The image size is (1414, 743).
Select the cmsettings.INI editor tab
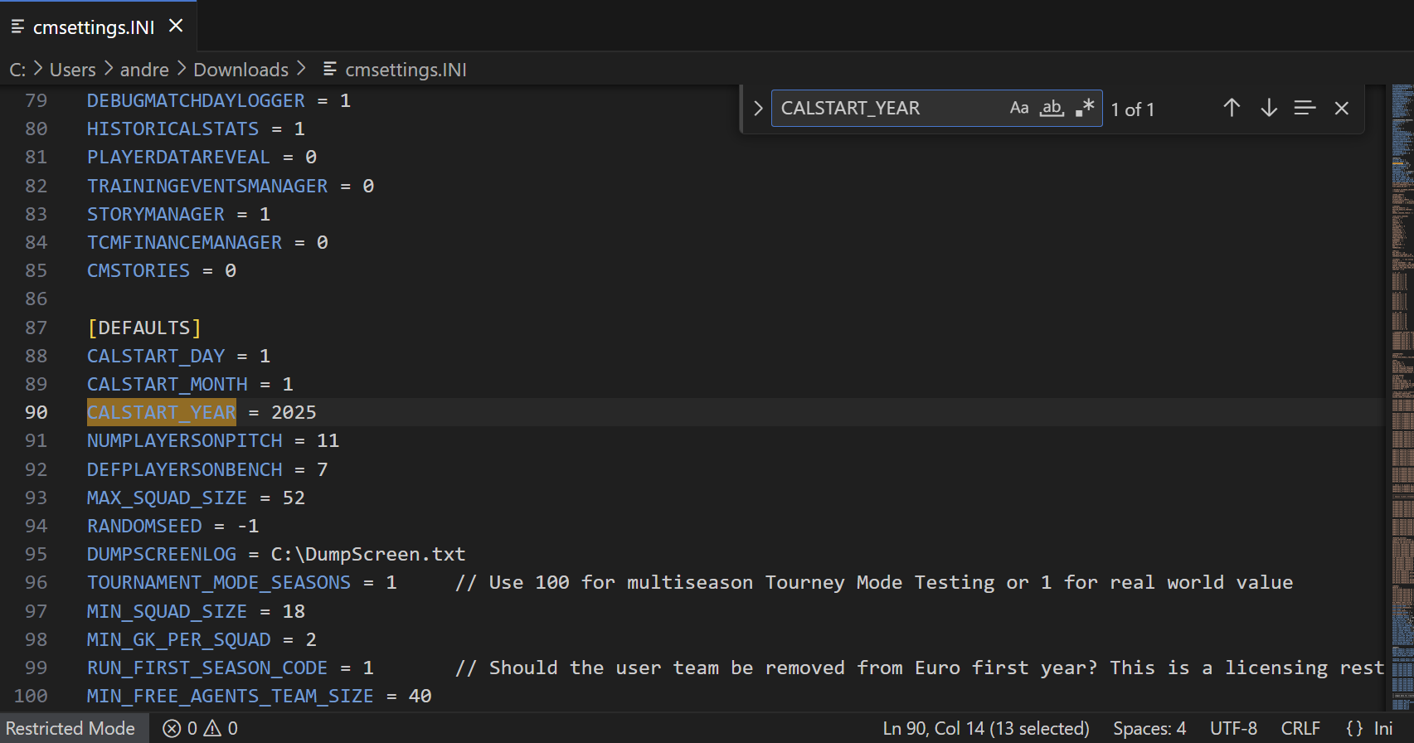(93, 27)
